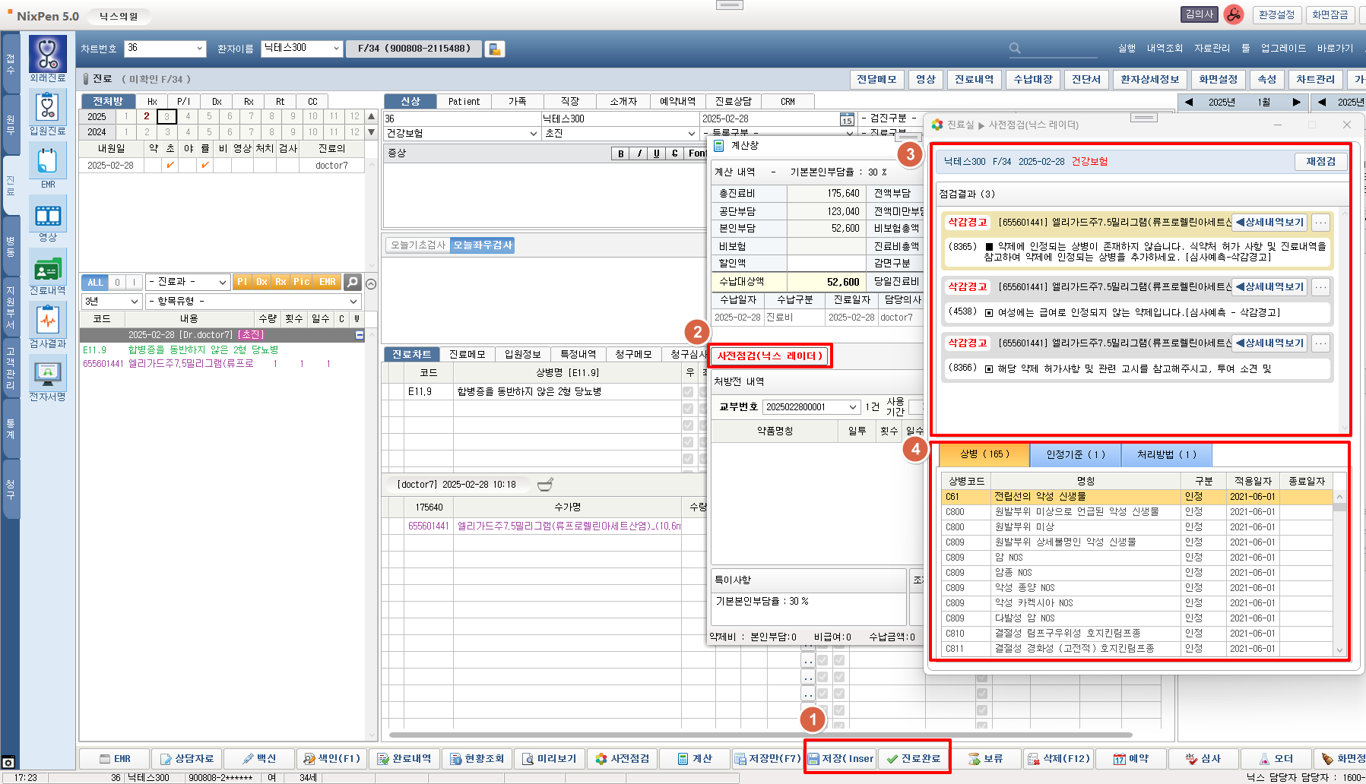1366x784 pixels.
Task: Click the magnifier search icon beside EMR filter
Action: click(352, 282)
